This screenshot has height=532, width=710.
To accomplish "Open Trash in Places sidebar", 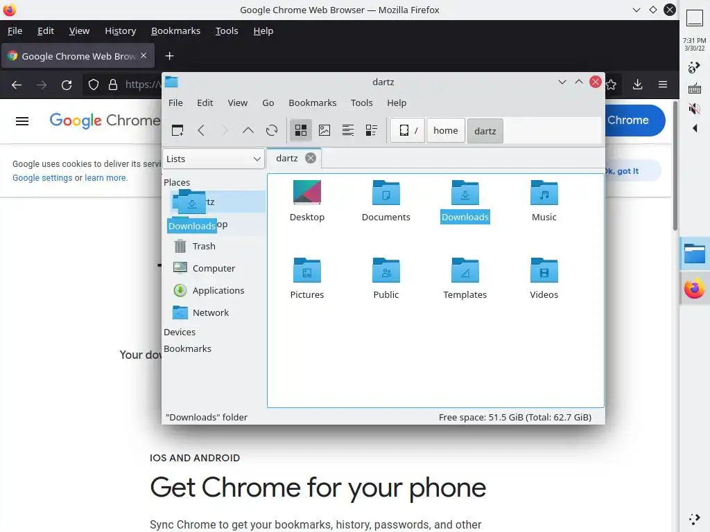I will [x=214, y=246].
